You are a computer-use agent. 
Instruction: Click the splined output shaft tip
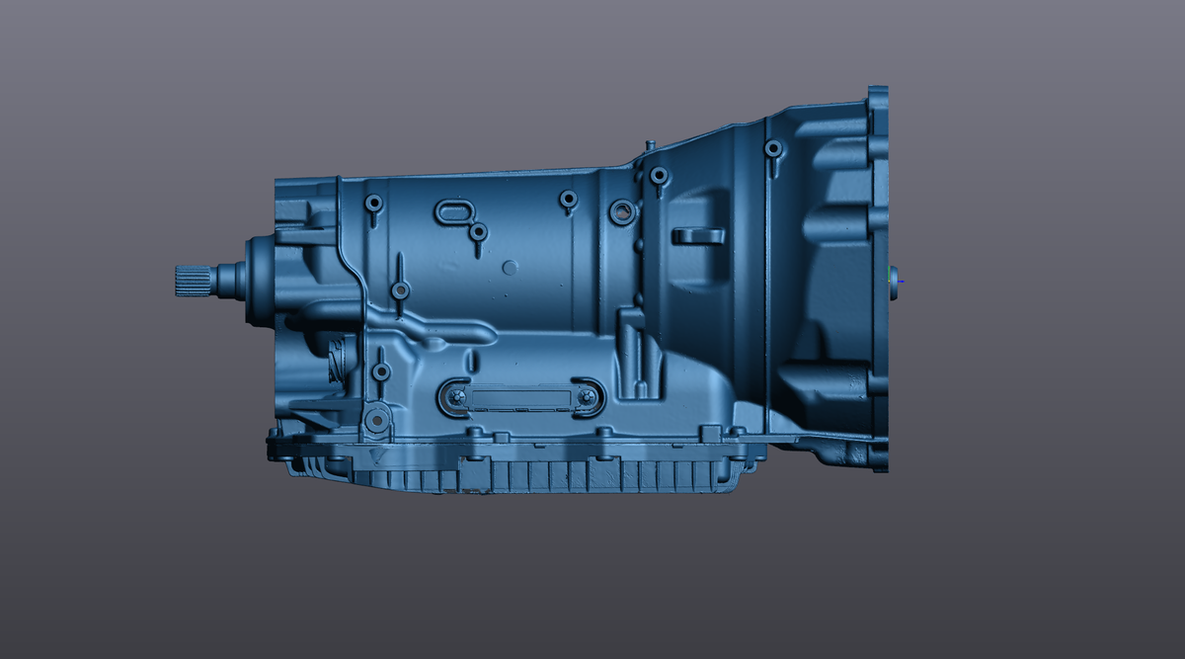tap(191, 281)
